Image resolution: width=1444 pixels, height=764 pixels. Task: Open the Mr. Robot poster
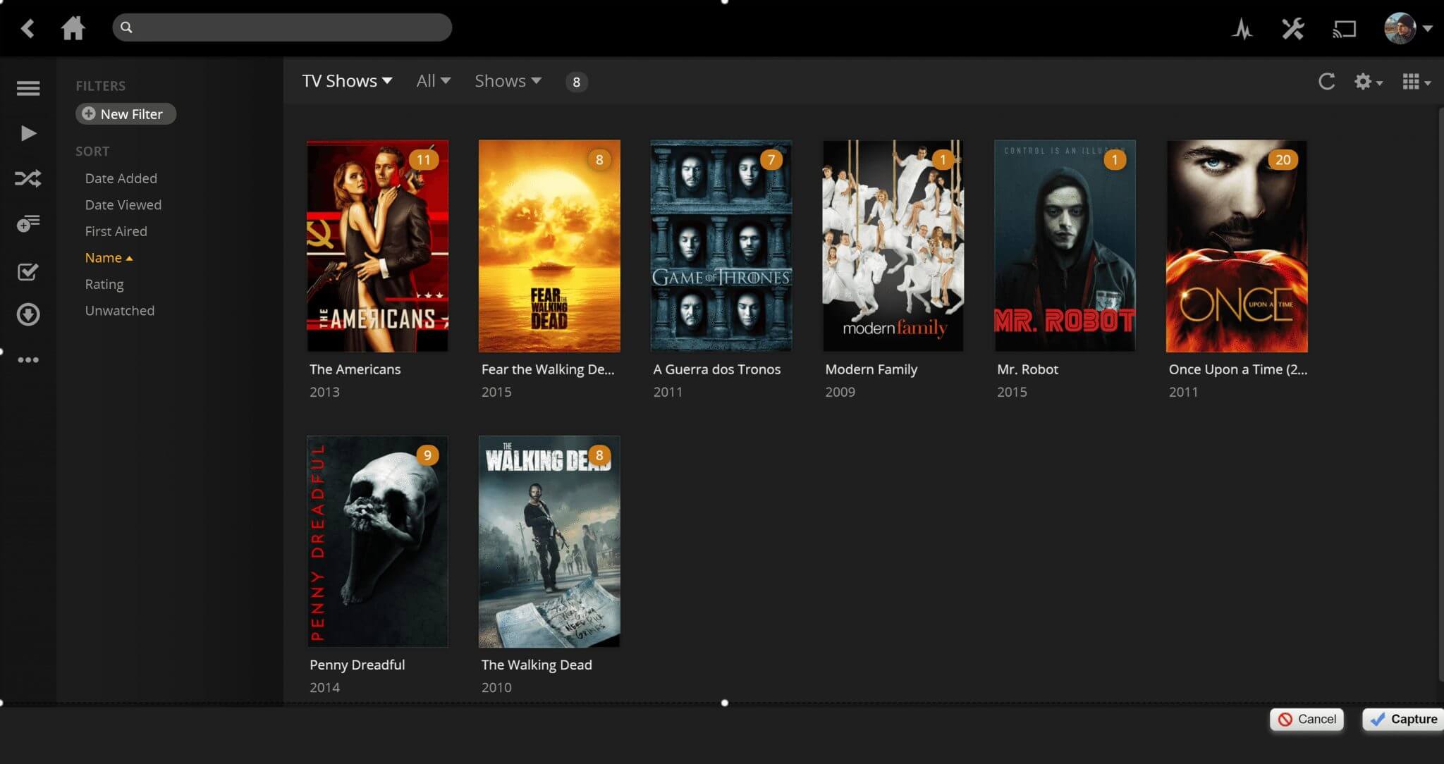[1065, 246]
